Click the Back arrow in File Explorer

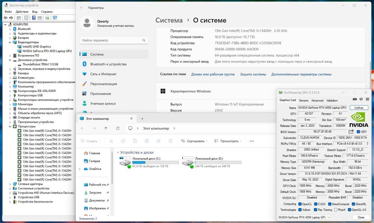(x=82, y=128)
